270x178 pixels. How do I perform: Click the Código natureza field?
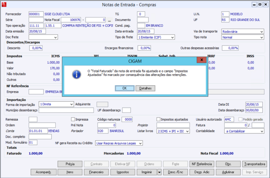pos(127,119)
